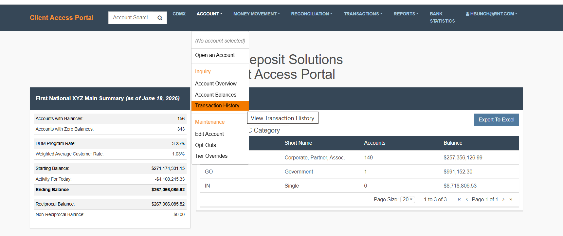The image size is (563, 236).
Task: Expand the MONEY MOVEMENT menu
Action: pos(257,14)
